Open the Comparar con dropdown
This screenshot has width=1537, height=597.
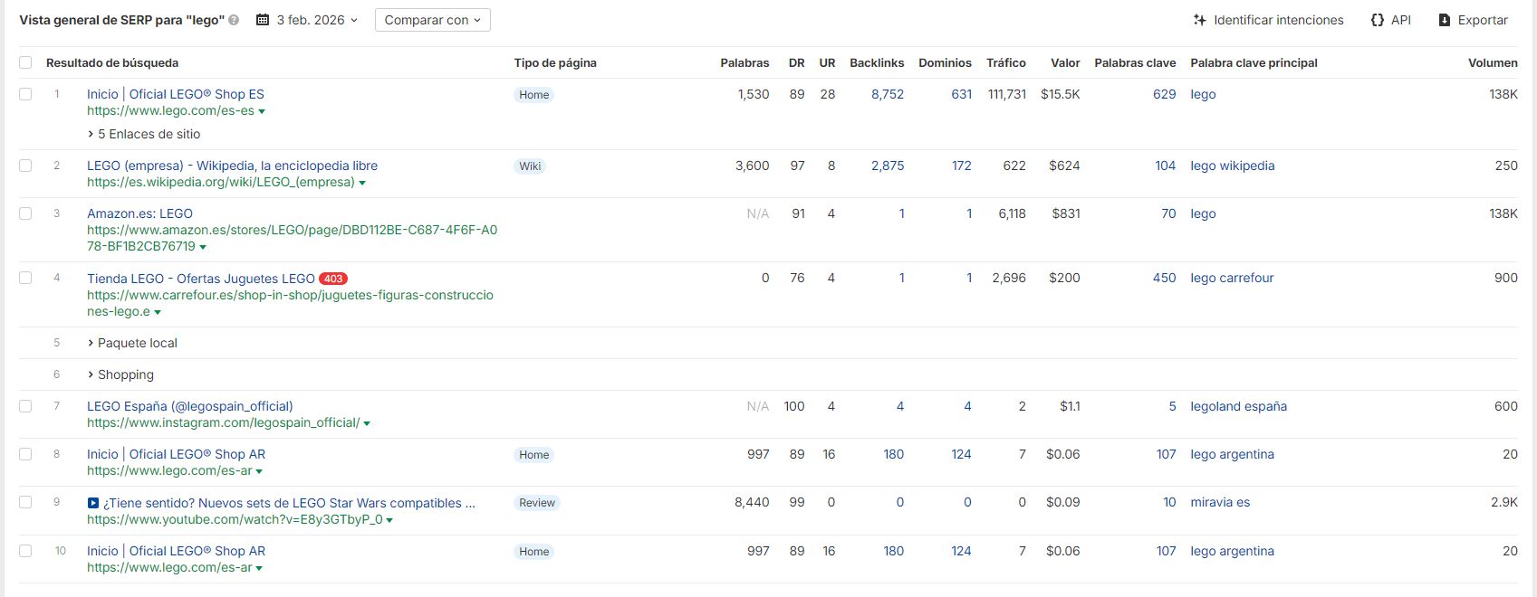point(433,20)
